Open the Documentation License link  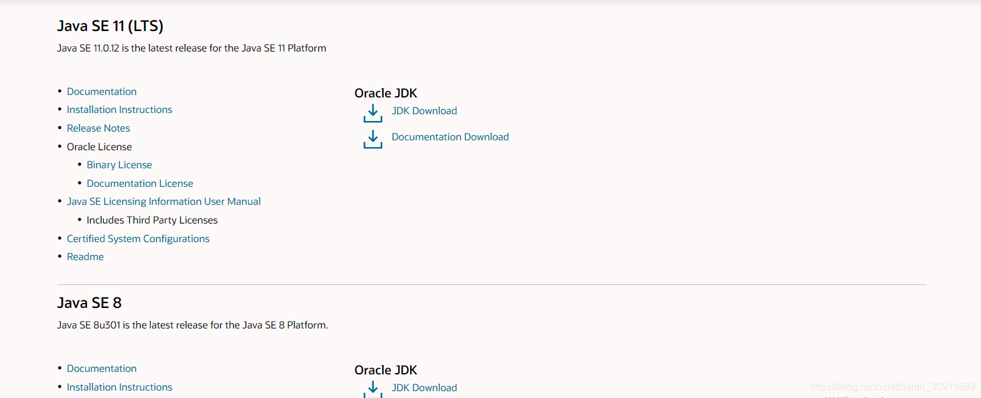tap(140, 183)
